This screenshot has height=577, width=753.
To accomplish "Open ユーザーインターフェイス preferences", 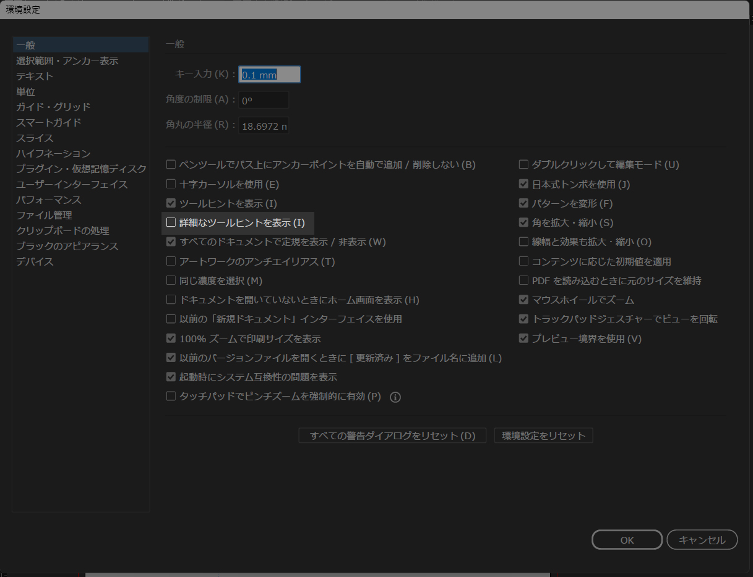I will (x=72, y=185).
